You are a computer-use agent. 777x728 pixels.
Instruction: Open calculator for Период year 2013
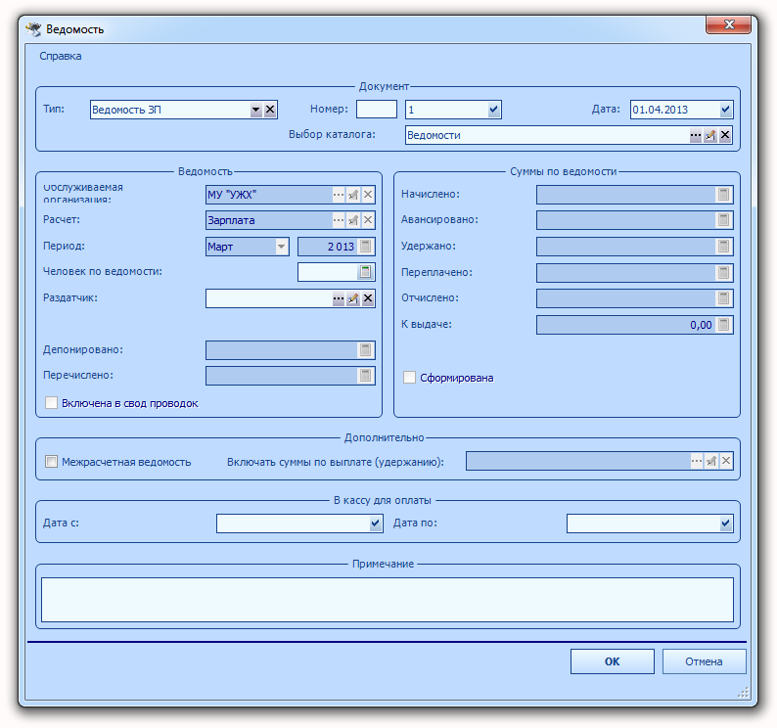pos(366,247)
